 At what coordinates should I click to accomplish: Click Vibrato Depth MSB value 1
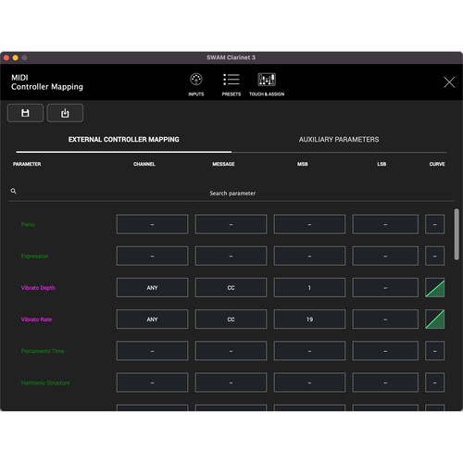pyautogui.click(x=309, y=288)
